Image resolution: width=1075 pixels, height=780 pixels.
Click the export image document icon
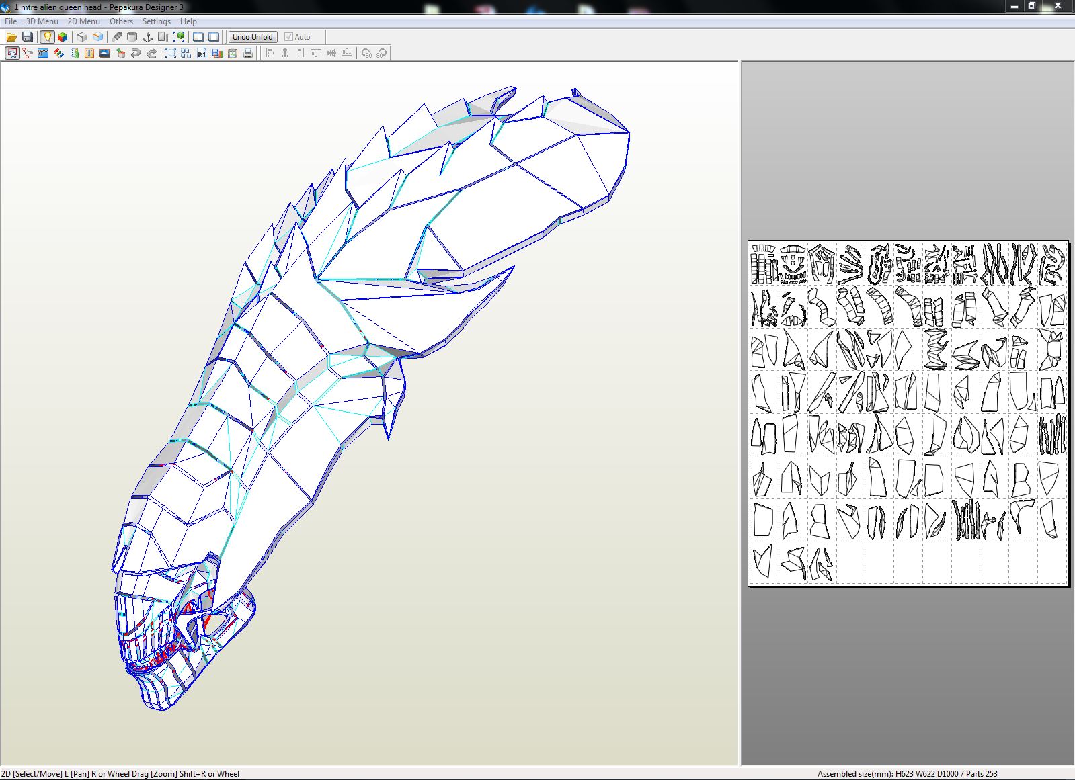click(232, 53)
